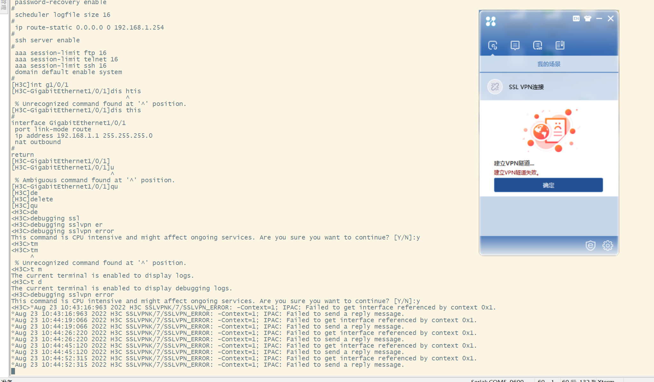Click the Xterm status bar indicator
654x382 pixels.
pos(606,380)
